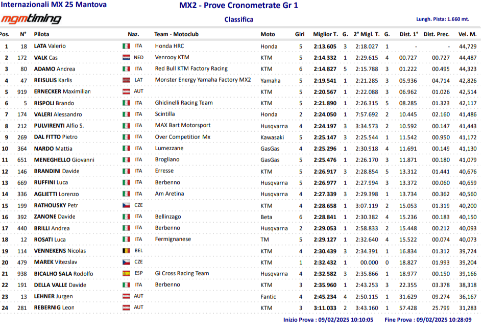Click the Italian flag for Lata Valerio
The image size is (483, 332).
pos(126,46)
